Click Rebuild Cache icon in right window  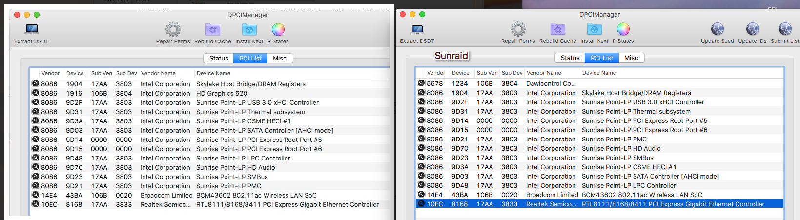click(x=558, y=29)
